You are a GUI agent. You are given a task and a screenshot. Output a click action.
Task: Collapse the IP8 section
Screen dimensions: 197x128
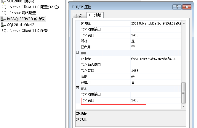(x=78, y=52)
